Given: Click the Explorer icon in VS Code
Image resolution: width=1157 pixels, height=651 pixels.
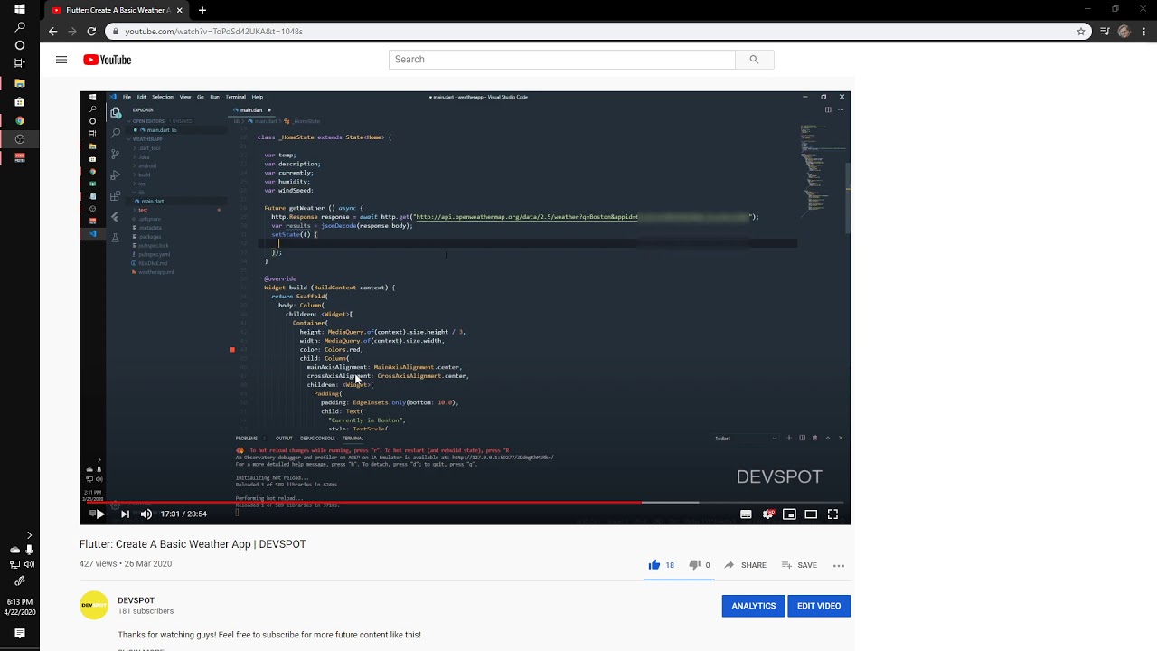Looking at the screenshot, I should [115, 113].
